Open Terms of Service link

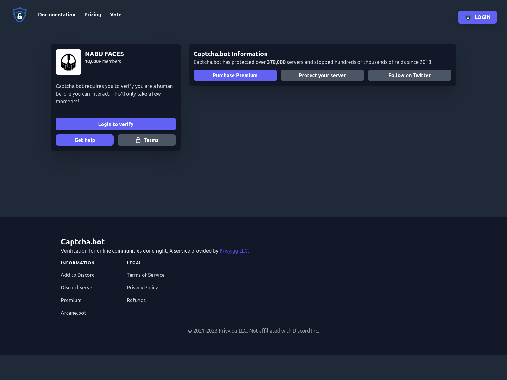click(x=145, y=275)
